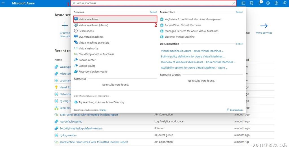Clear the search box with the X
The width and height of the screenshot is (289, 148).
(x=233, y=3)
